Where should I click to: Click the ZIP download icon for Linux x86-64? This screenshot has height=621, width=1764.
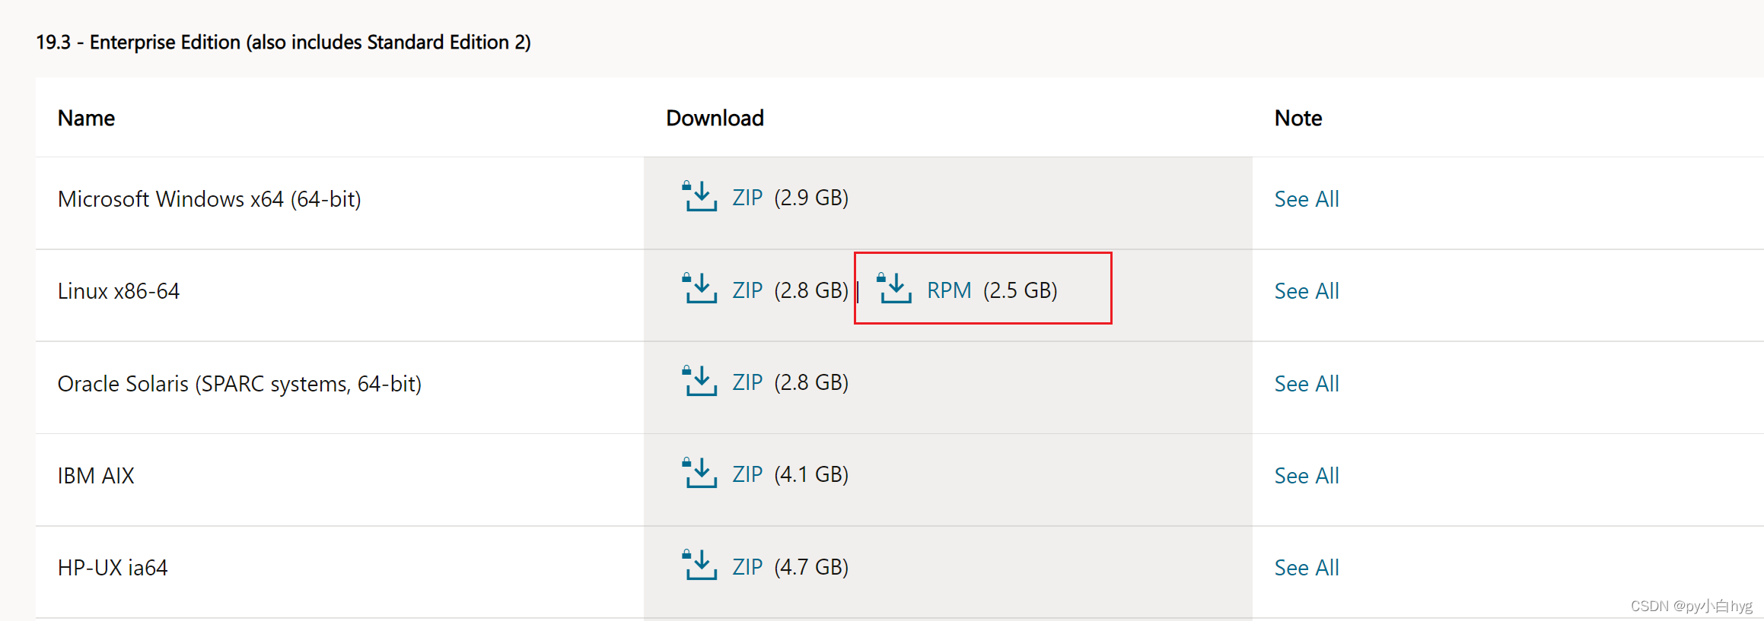[x=700, y=290]
